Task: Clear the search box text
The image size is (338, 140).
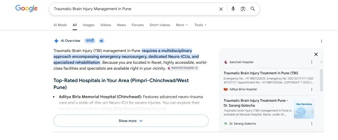Action: point(221,9)
